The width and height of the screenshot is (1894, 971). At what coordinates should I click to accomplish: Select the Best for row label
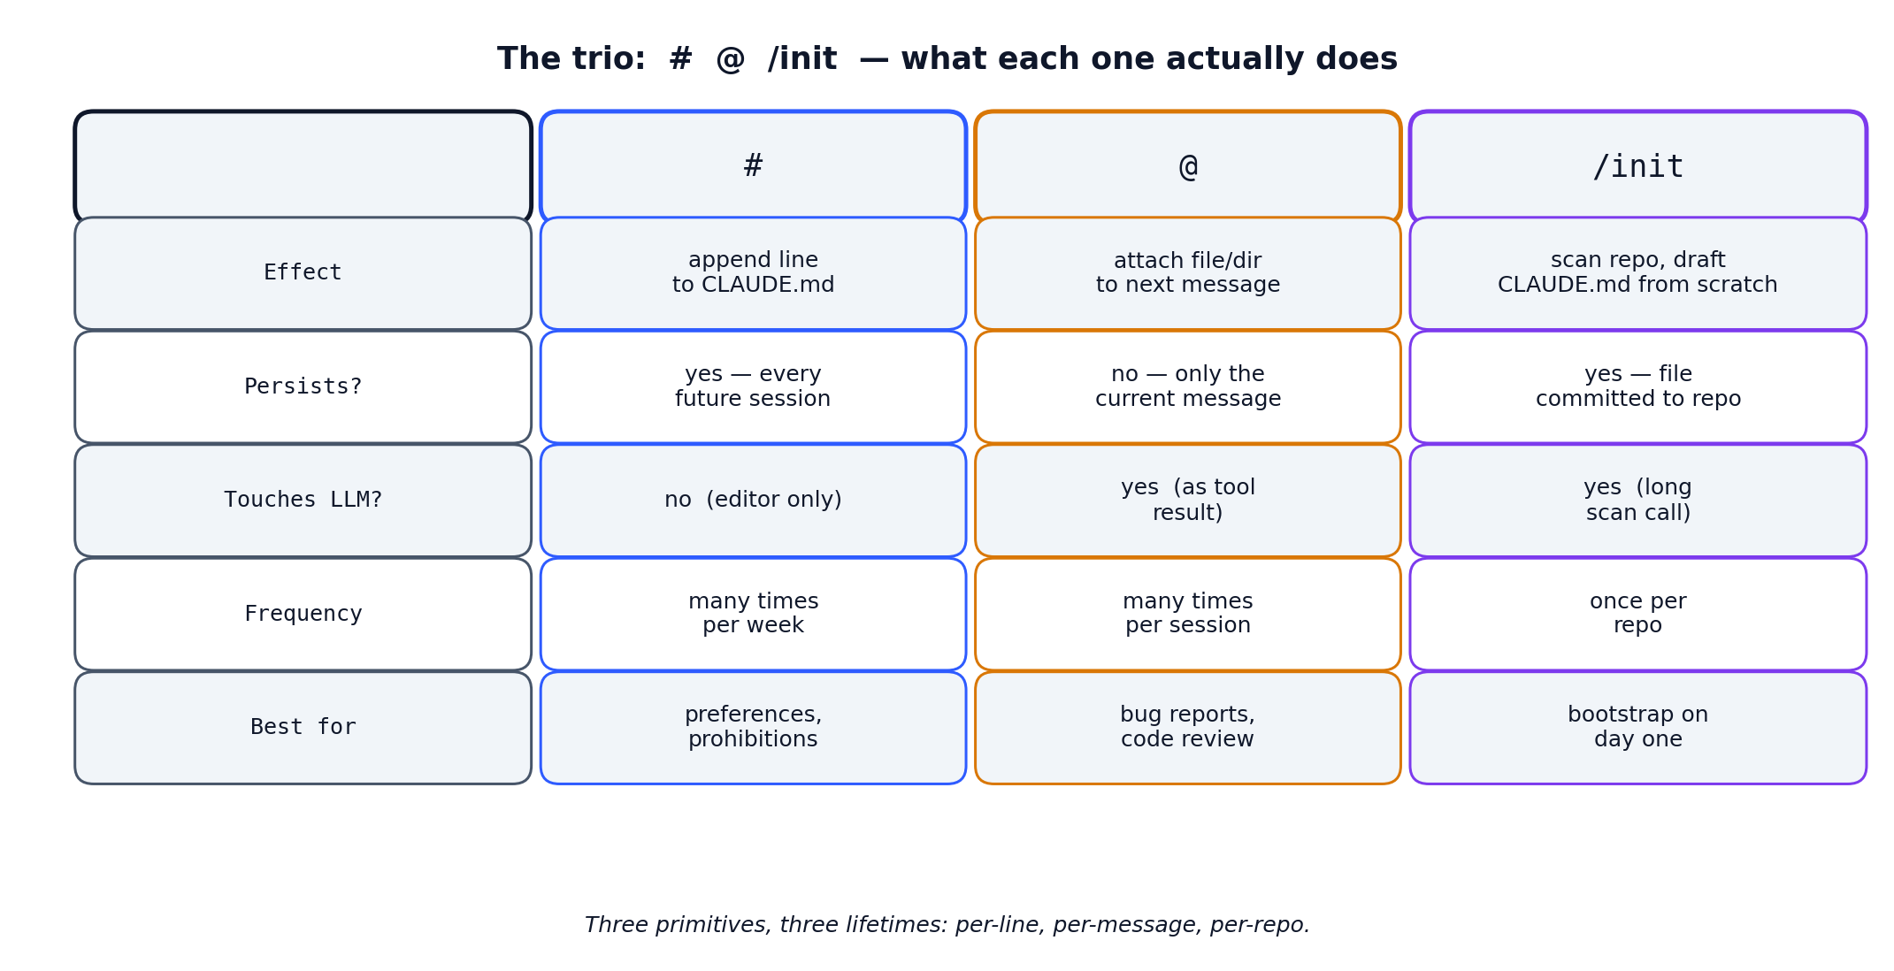[x=303, y=728]
